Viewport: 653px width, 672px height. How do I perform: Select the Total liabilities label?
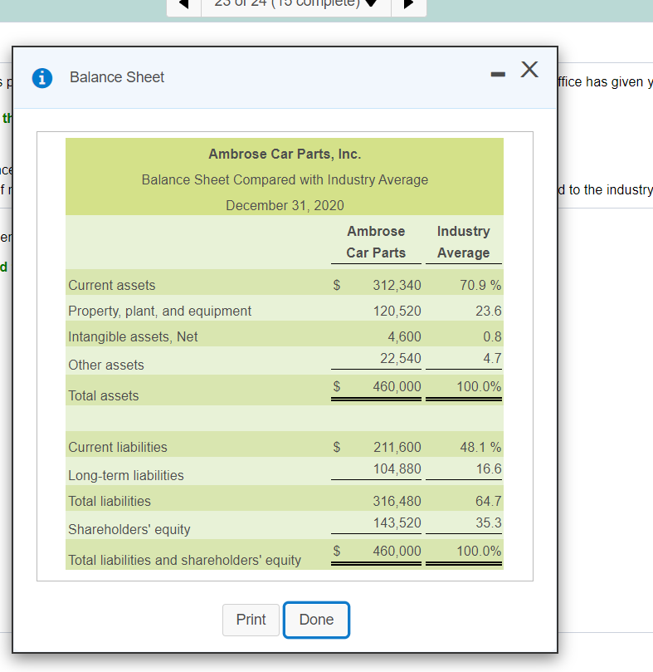pyautogui.click(x=110, y=502)
